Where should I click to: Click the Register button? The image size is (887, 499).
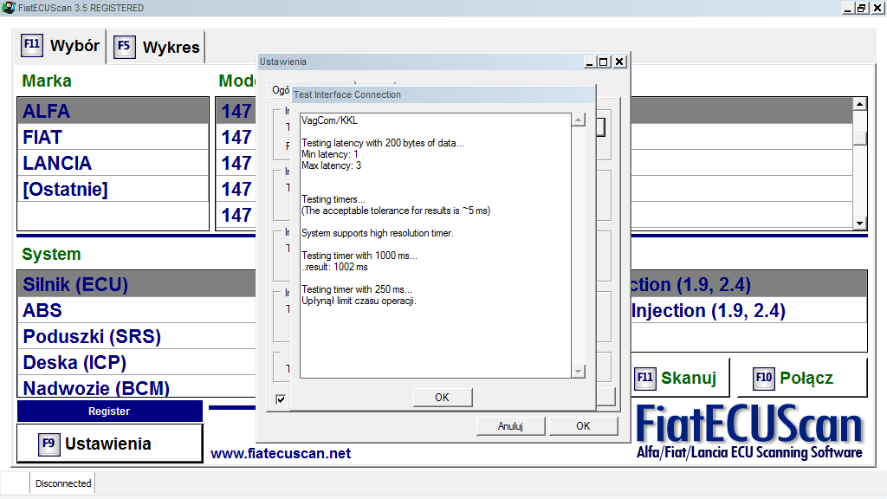pos(110,412)
